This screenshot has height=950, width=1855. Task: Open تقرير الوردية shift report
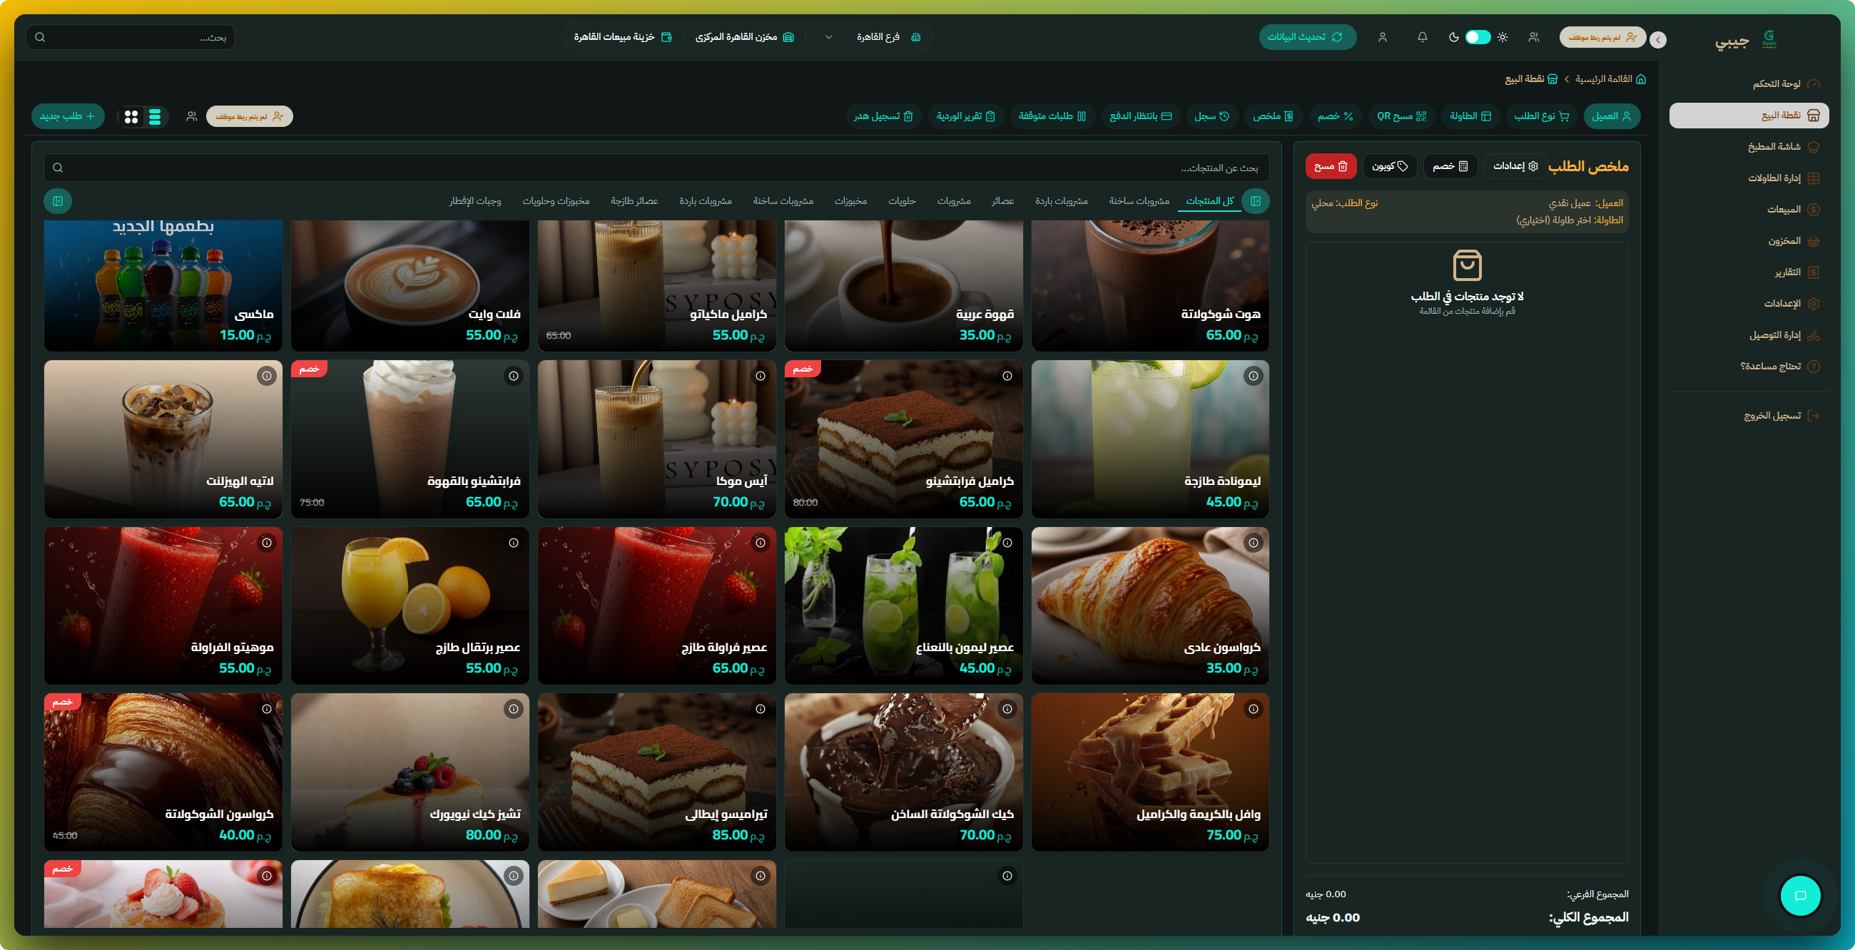pos(965,116)
